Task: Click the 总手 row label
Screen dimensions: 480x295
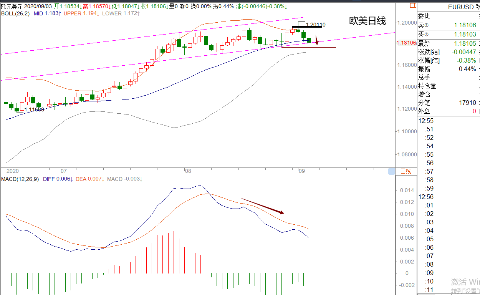Action: 424,78
